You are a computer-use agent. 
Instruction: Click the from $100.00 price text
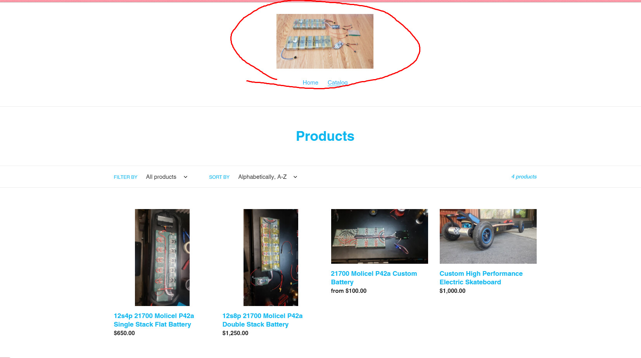click(349, 291)
